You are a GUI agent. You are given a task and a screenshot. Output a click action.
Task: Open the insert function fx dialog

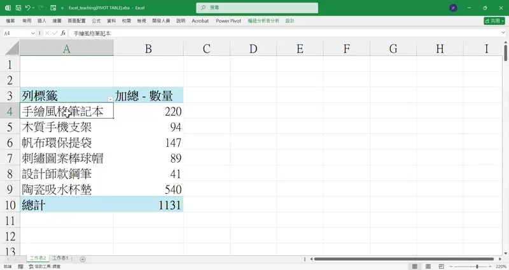pos(63,33)
